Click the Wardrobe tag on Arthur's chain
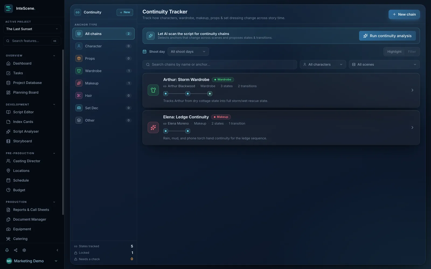The height and width of the screenshot is (269, 431). tap(223, 80)
